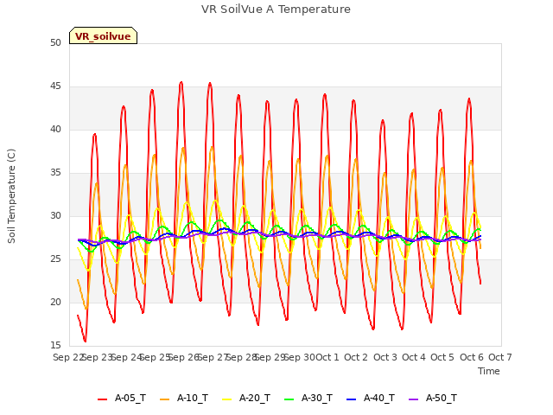This screenshot has width=553, height=415.
Task: Click the Time axis label
Action: [489, 371]
